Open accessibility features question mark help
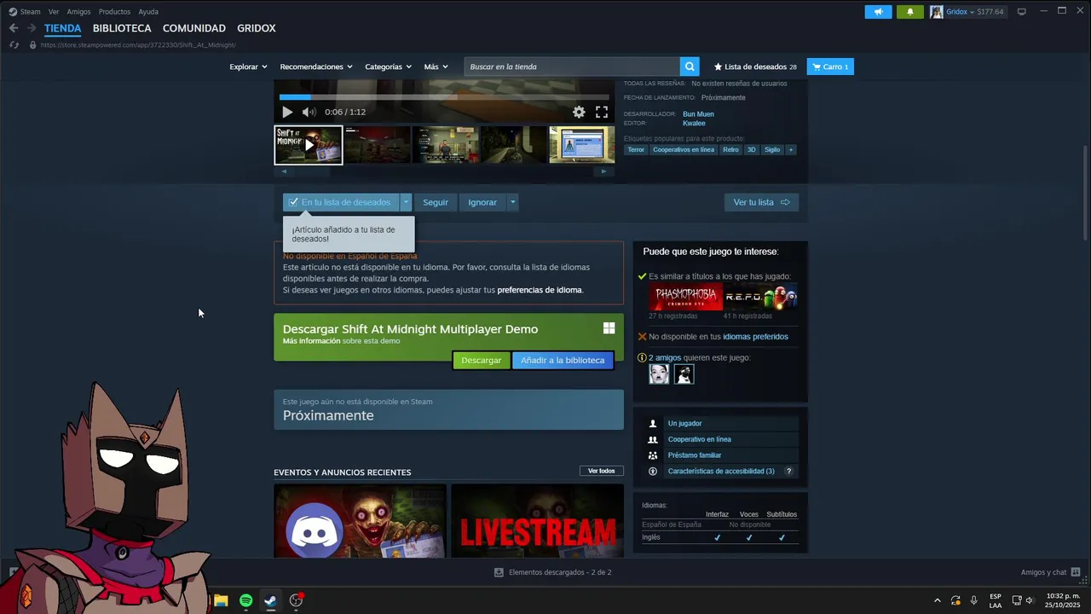1091x614 pixels. (788, 471)
